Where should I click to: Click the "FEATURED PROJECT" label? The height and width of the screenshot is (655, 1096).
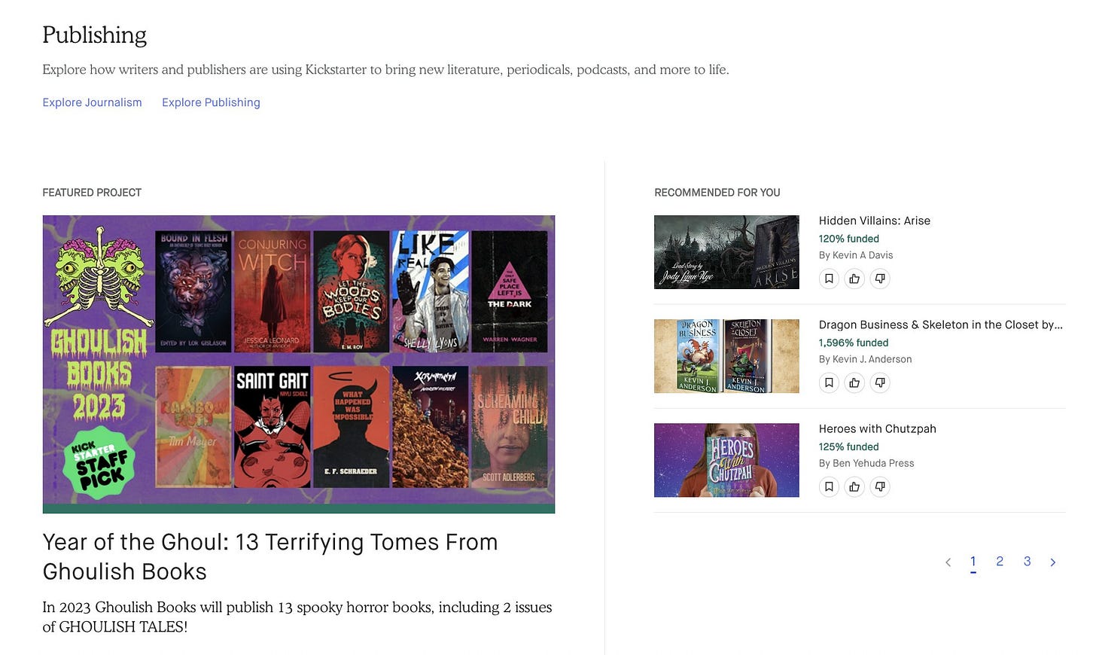pyautogui.click(x=92, y=193)
